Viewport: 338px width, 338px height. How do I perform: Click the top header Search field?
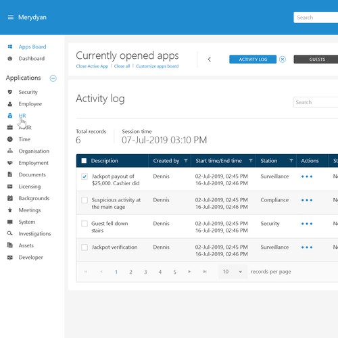tap(316, 18)
